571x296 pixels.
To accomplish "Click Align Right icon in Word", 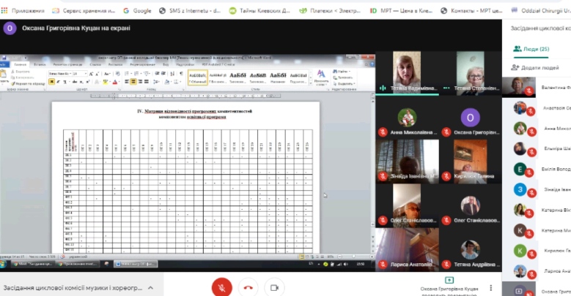I will [x=140, y=81].
